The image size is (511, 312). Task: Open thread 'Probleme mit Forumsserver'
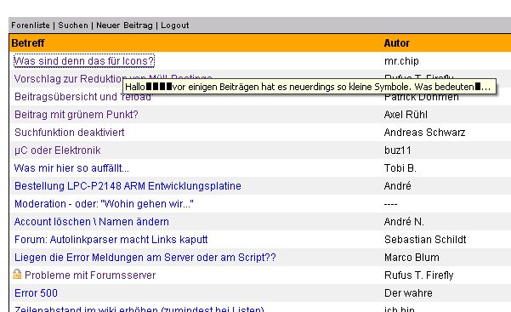[90, 275]
